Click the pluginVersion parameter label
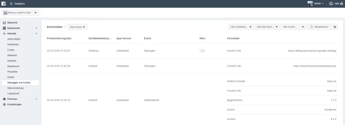The height and width of the screenshot is (125, 345). coord(235,100)
